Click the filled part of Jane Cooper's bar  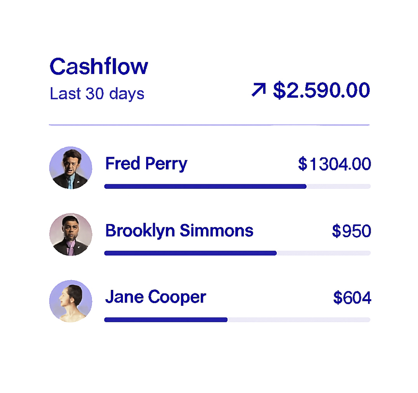[165, 319]
